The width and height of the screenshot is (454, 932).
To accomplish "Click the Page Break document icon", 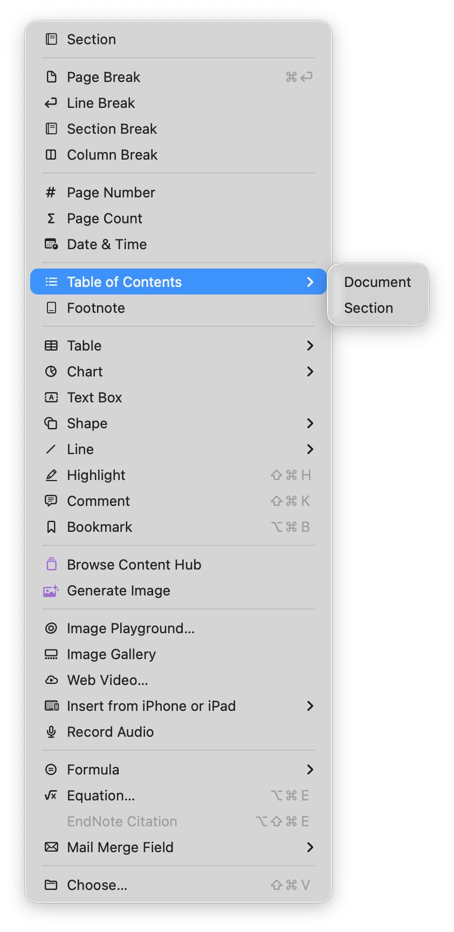I will (51, 77).
